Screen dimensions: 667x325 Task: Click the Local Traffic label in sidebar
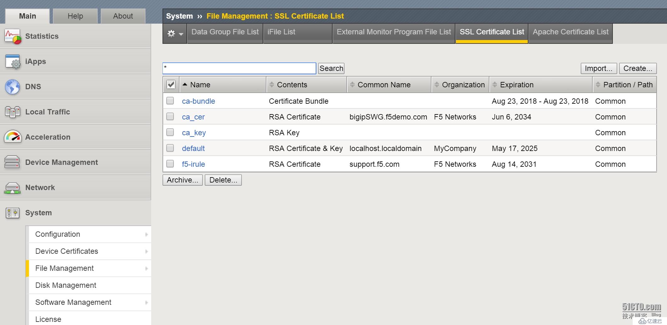point(48,112)
